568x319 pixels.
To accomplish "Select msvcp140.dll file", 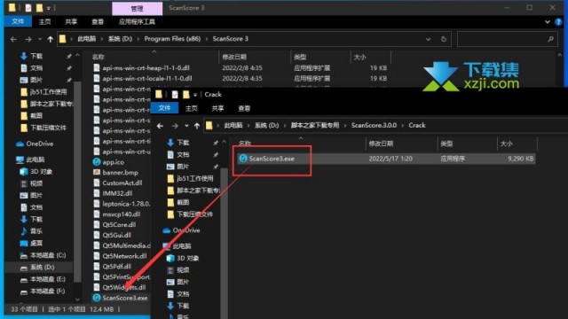I will point(116,214).
